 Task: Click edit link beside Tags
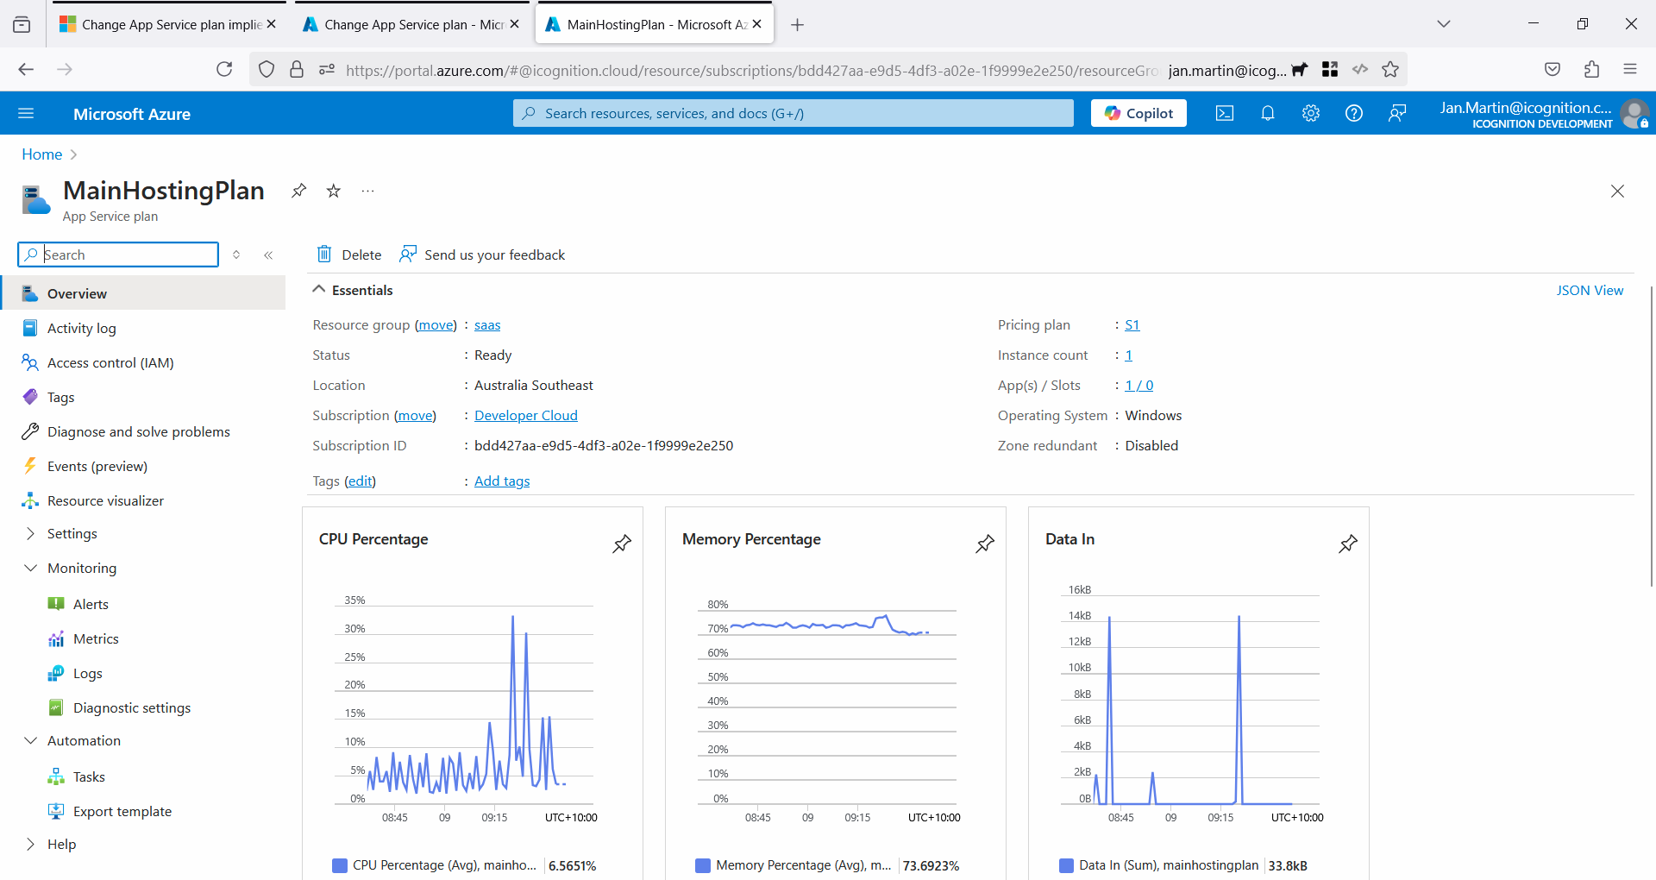(360, 481)
